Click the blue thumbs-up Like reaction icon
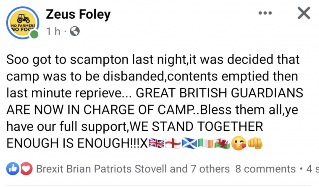The width and height of the screenshot is (319, 187). click(x=12, y=169)
